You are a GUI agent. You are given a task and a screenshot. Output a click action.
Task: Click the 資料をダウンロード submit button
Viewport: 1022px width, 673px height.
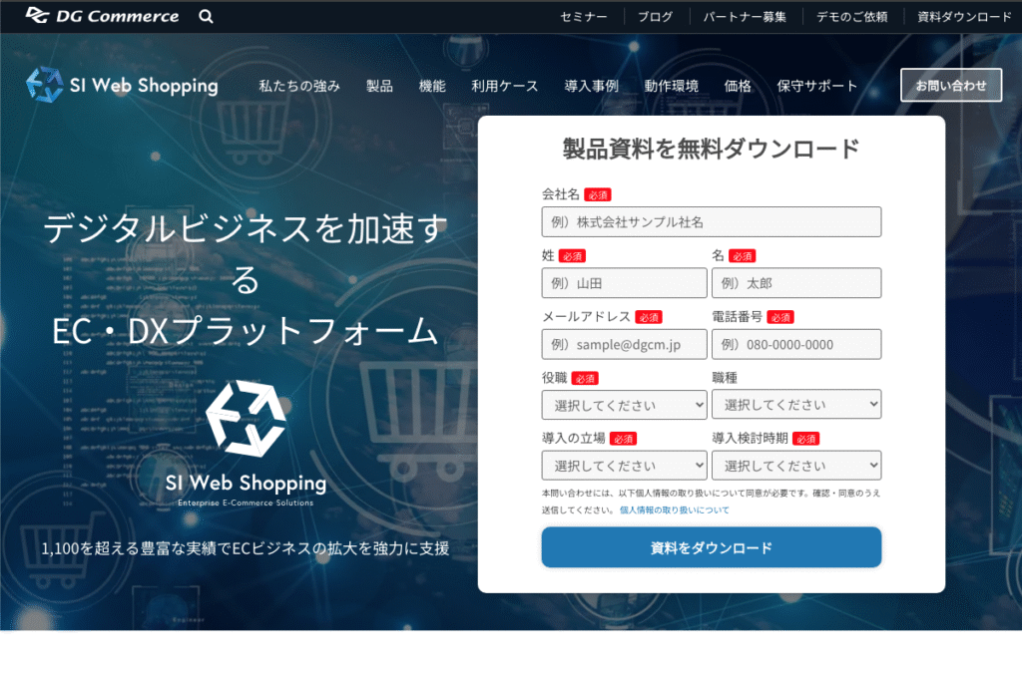(711, 546)
